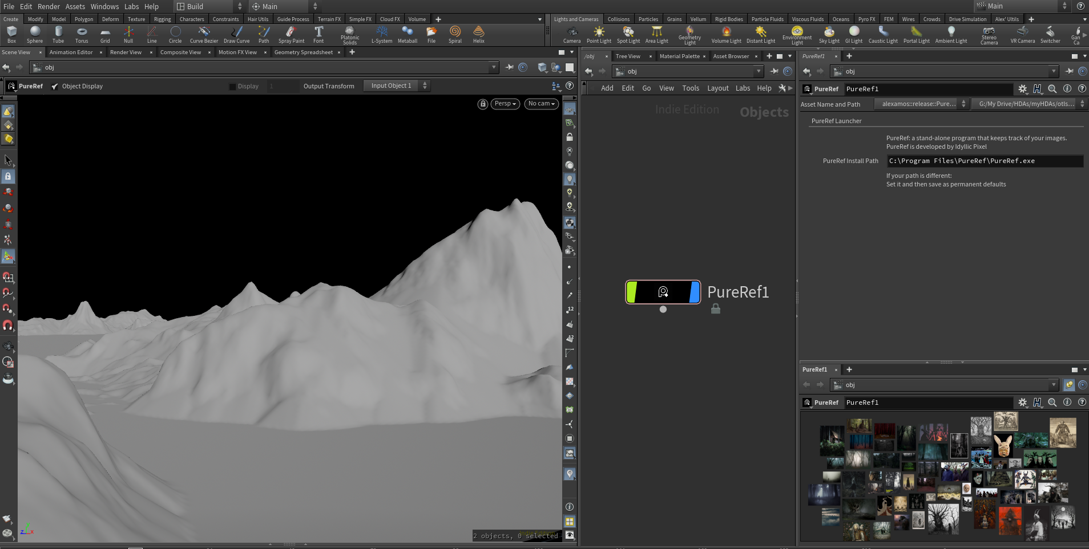The width and height of the screenshot is (1089, 549).
Task: Click the PureRef1 node in network
Action: pos(663,292)
